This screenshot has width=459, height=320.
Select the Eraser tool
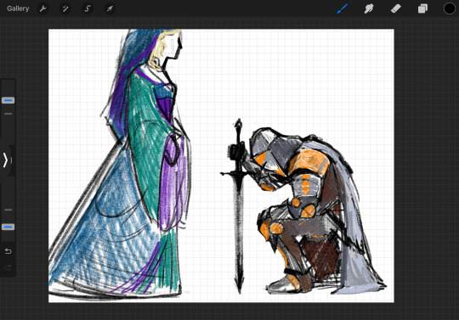pos(396,8)
